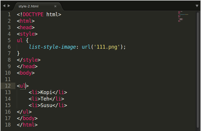Click the opening html tag on line 2
Viewport: 201px width, 131px height.
tap(26, 21)
